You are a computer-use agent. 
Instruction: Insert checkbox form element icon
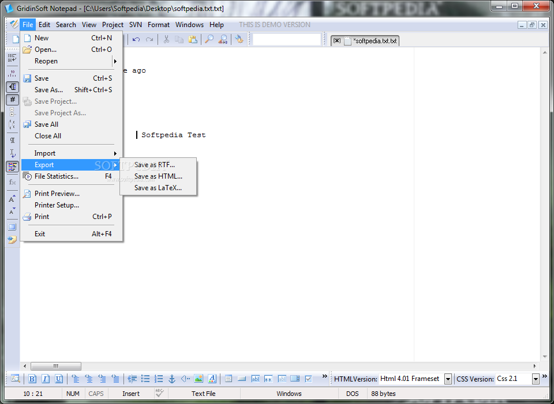coord(308,379)
